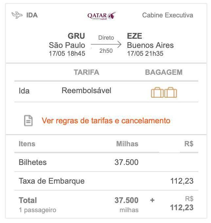Click the airplane icon beside IDA
This screenshot has height=223, width=211.
17,15
